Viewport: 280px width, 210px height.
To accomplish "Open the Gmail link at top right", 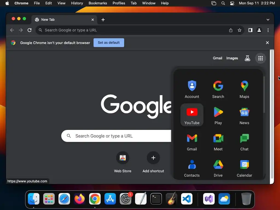I will pos(217,58).
